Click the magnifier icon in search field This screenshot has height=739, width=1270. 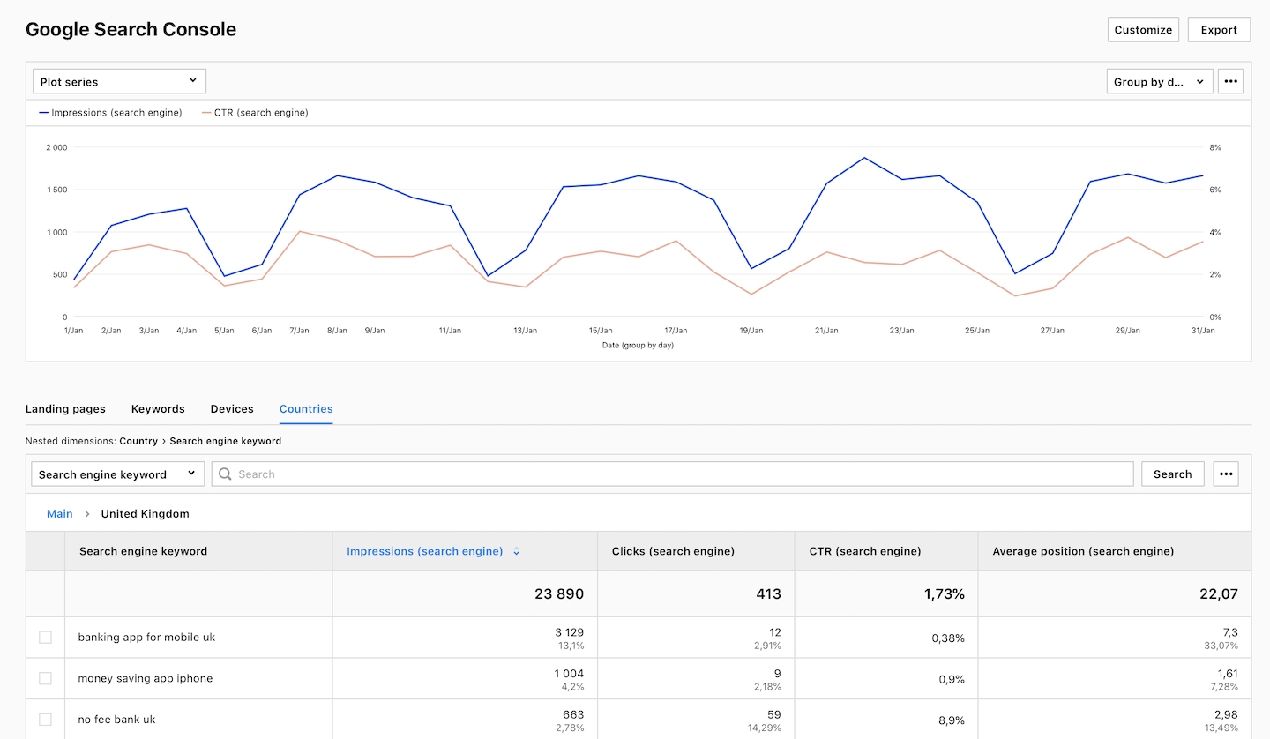pyautogui.click(x=225, y=474)
